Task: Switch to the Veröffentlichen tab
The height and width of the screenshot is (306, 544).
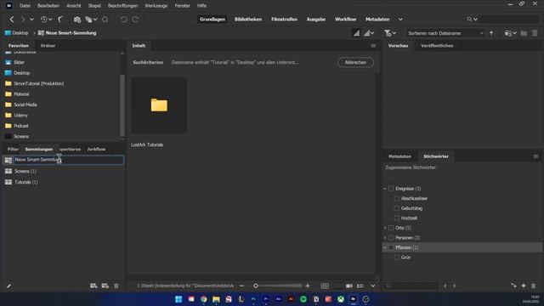Action: point(437,46)
